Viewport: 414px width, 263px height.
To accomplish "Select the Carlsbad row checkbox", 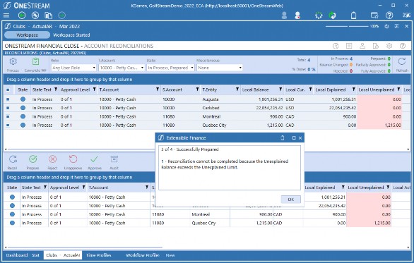I will [x=8, y=108].
